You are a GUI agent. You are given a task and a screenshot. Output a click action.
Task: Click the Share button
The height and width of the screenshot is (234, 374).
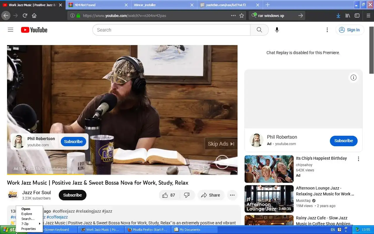(211, 195)
